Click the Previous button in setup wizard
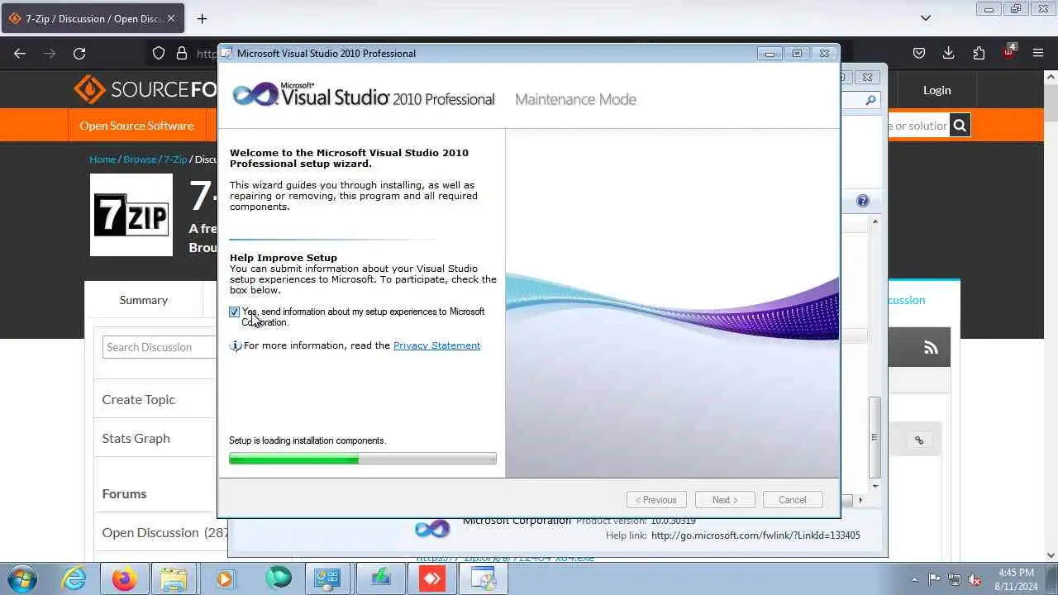The image size is (1058, 595). click(657, 500)
